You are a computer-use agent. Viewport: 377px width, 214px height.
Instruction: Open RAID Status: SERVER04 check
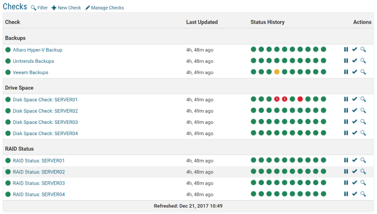pyautogui.click(x=39, y=194)
